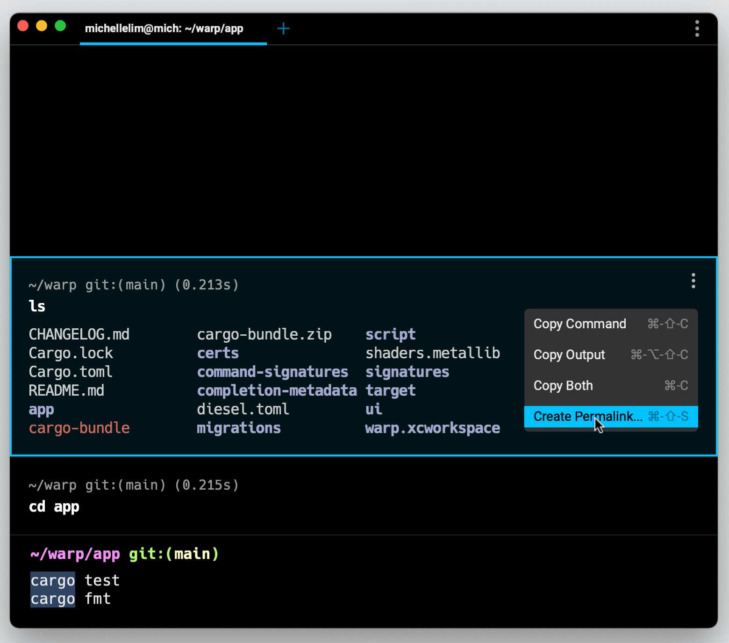Open the window's three-dot settings menu
This screenshot has width=729, height=643.
coord(697,29)
